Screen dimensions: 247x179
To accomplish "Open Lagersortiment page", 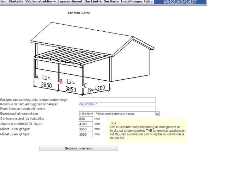I will pyautogui.click(x=70, y=1).
